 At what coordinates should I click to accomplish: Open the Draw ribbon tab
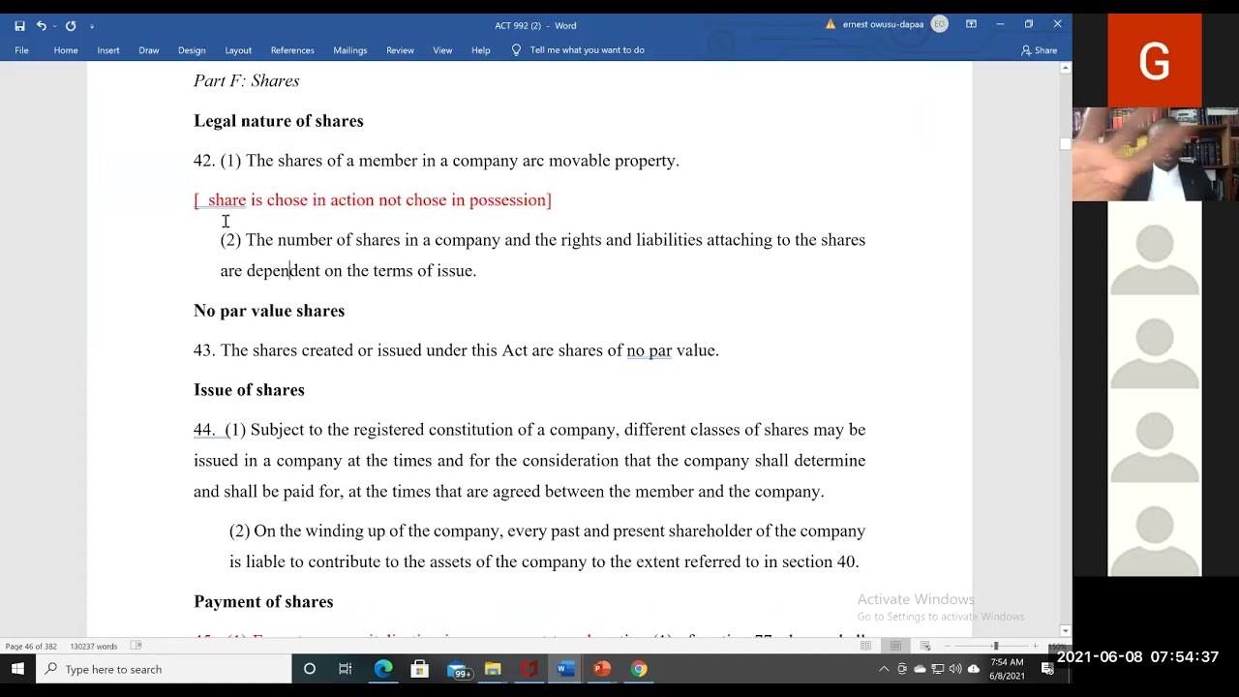coord(149,50)
